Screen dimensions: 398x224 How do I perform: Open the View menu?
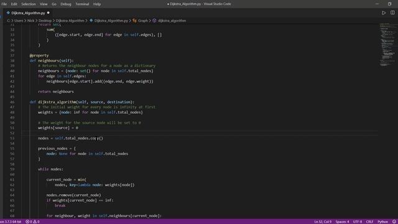click(44, 4)
